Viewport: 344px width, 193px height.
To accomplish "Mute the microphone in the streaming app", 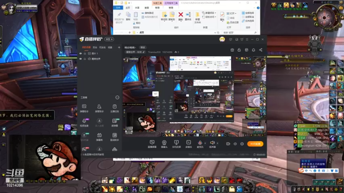I will pyautogui.click(x=200, y=142).
